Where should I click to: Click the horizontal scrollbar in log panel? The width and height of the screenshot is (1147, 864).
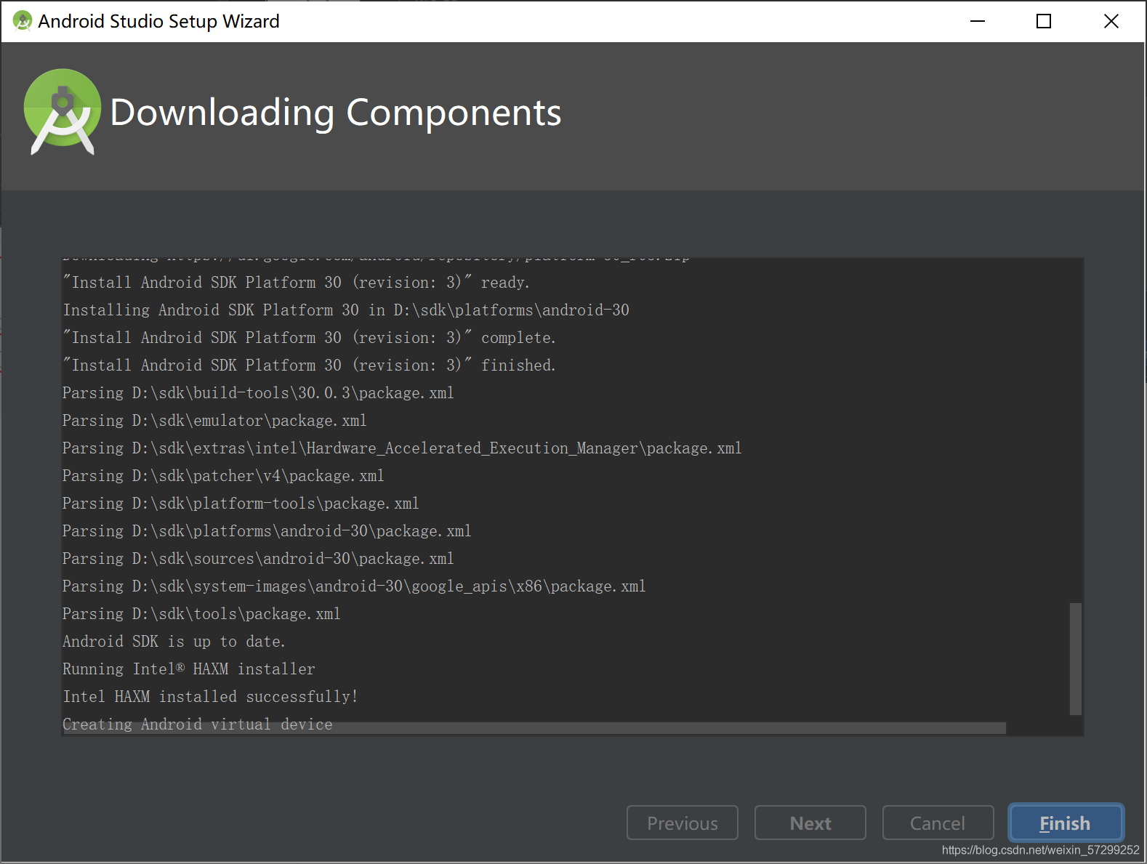534,728
